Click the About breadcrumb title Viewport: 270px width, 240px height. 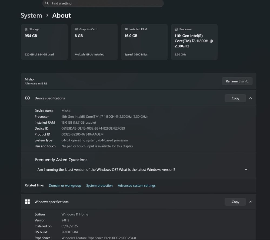pyautogui.click(x=61, y=15)
